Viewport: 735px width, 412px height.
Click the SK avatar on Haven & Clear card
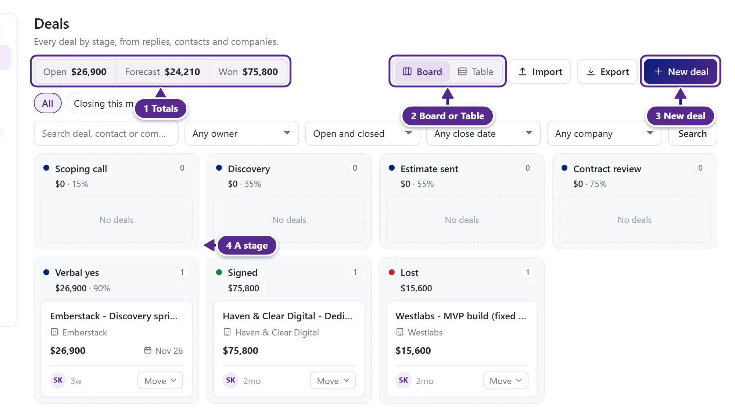pos(231,380)
